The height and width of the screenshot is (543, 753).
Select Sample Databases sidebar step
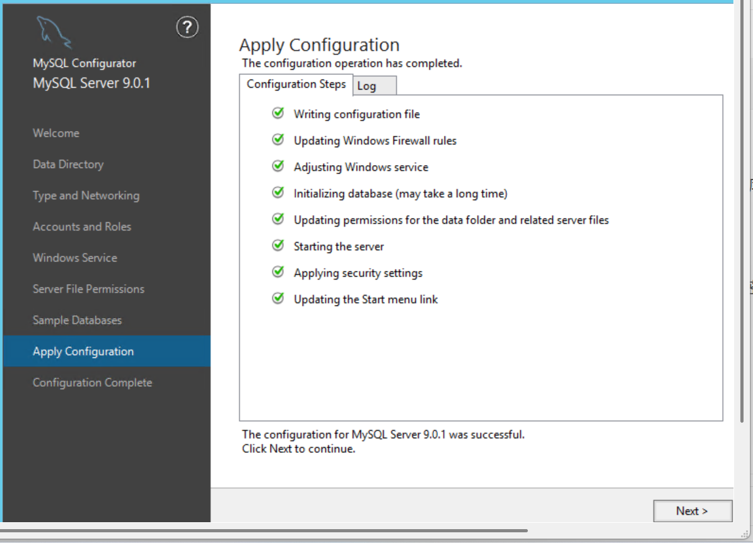click(x=78, y=320)
